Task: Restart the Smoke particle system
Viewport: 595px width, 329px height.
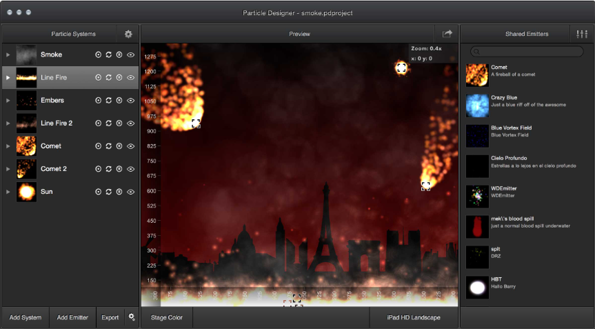Action: (x=108, y=54)
